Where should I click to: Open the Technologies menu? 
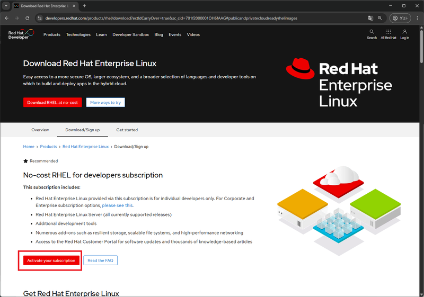coord(78,34)
